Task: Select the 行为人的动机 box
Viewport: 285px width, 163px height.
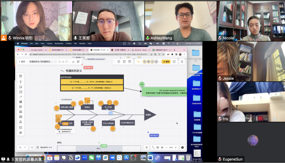Action: (x=108, y=123)
